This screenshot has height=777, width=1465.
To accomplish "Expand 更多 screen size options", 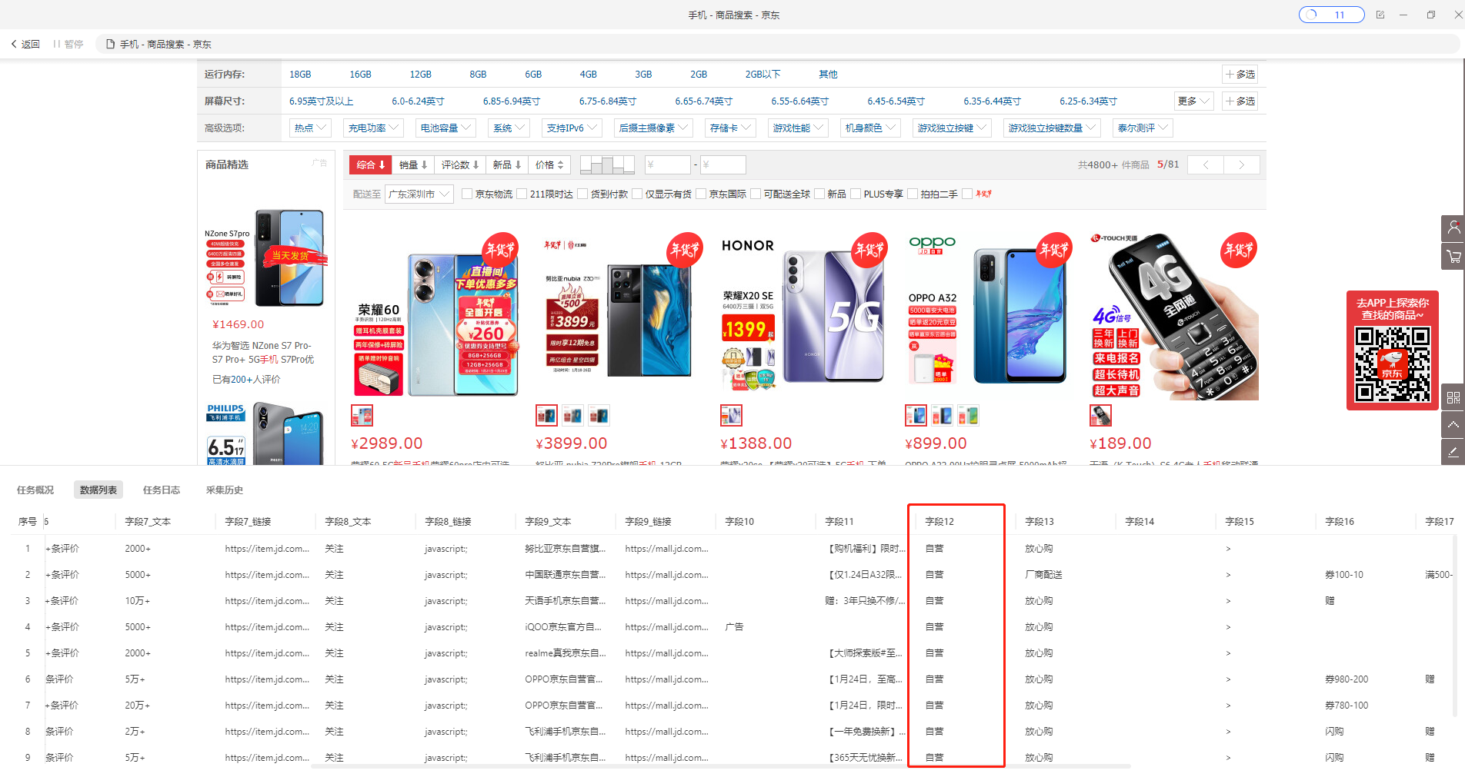I will 1193,101.
